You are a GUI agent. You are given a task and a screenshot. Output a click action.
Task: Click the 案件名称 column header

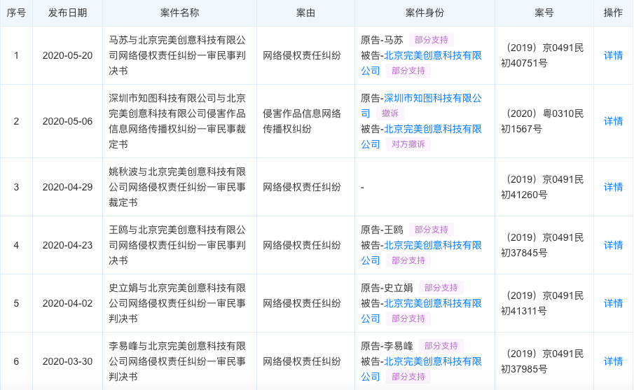click(x=179, y=13)
